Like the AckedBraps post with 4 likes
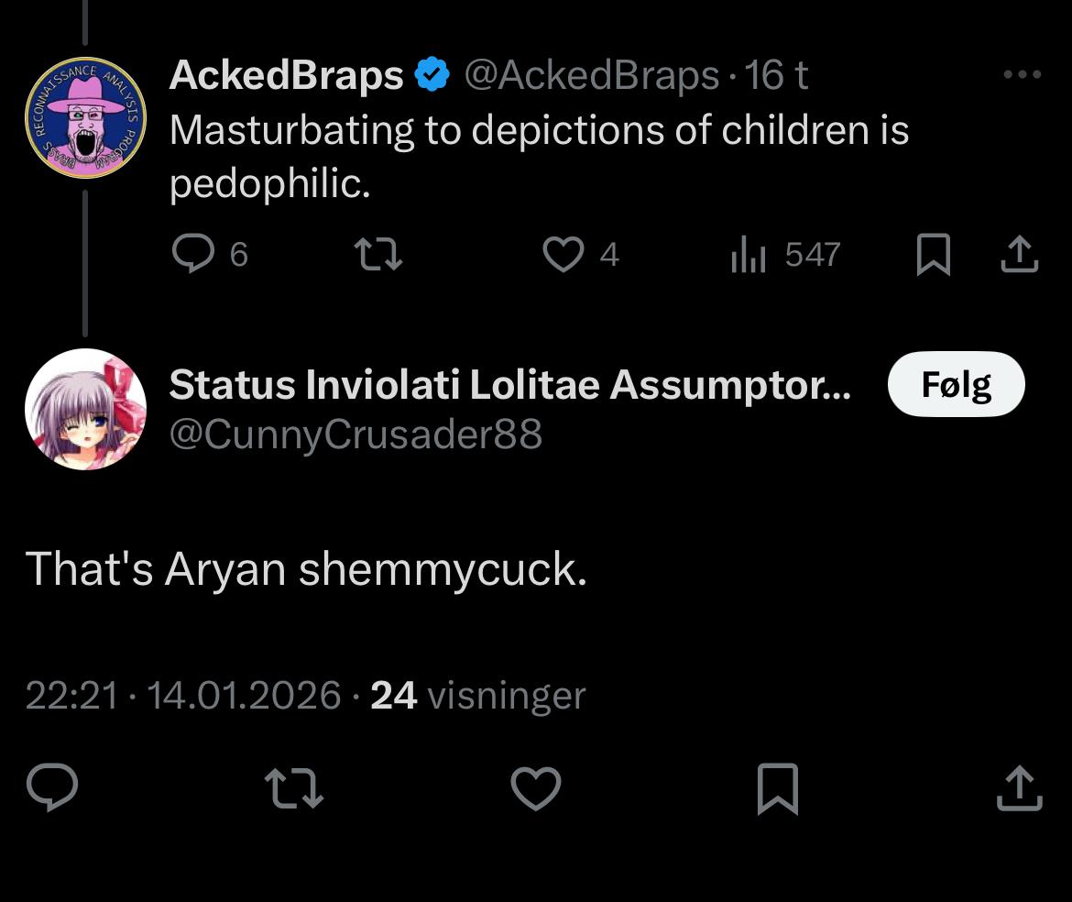 [563, 254]
